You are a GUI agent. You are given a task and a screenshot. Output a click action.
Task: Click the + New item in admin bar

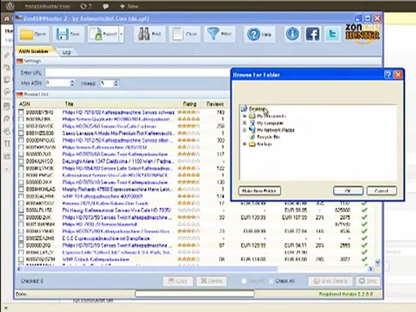pos(129,6)
